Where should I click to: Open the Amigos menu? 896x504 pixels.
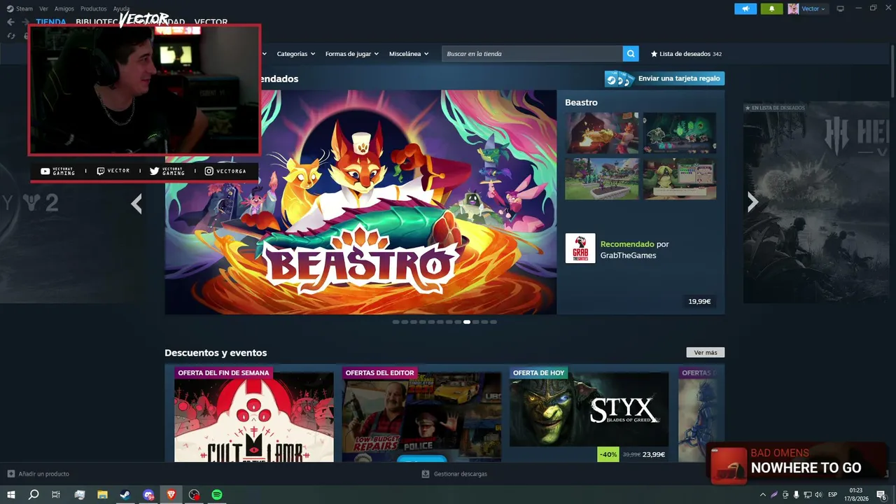click(64, 9)
